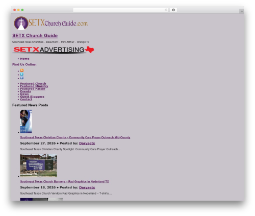
Task: Open the Featured Church menu item
Action: pos(33,83)
